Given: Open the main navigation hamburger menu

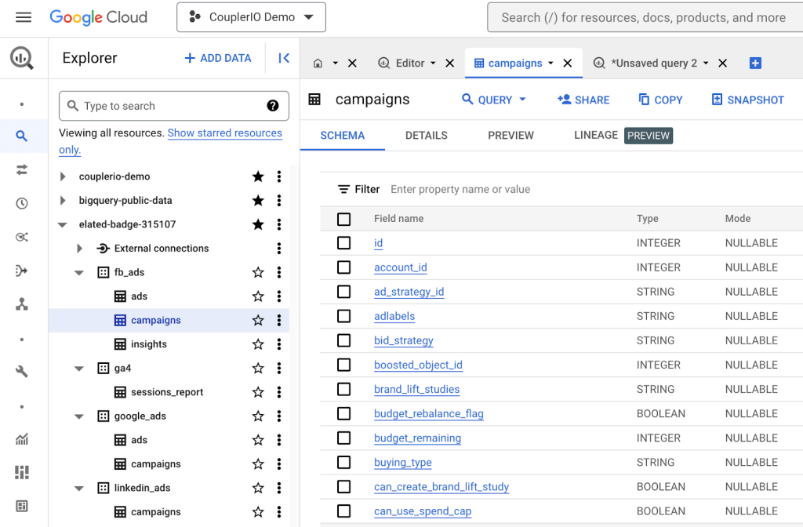Looking at the screenshot, I should pyautogui.click(x=24, y=17).
